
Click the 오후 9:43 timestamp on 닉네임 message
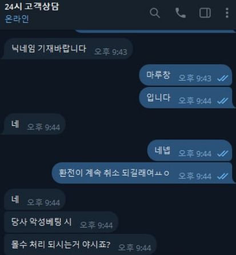pos(111,51)
